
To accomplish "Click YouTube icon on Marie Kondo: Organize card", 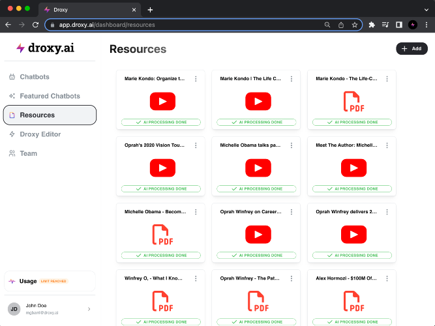I will [x=162, y=101].
